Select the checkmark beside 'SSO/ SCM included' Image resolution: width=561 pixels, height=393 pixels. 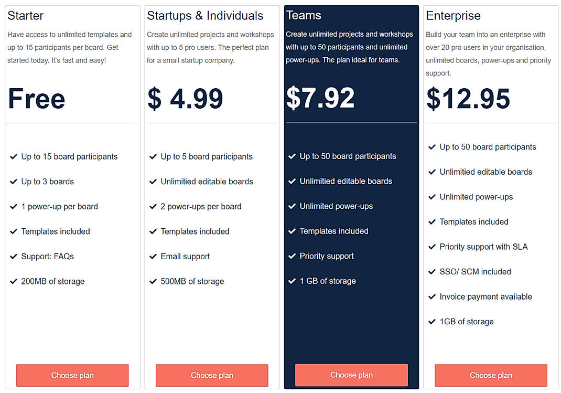tap(432, 271)
